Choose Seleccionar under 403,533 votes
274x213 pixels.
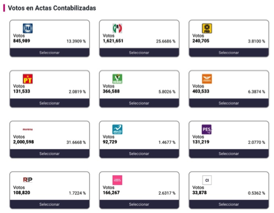click(229, 103)
